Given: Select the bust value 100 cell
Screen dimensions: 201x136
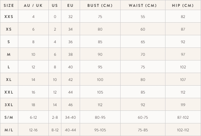Looking at the screenshot, I should click(x=100, y=80).
